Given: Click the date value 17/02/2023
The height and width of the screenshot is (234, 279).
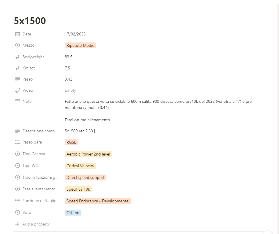Looking at the screenshot, I should [75, 34].
